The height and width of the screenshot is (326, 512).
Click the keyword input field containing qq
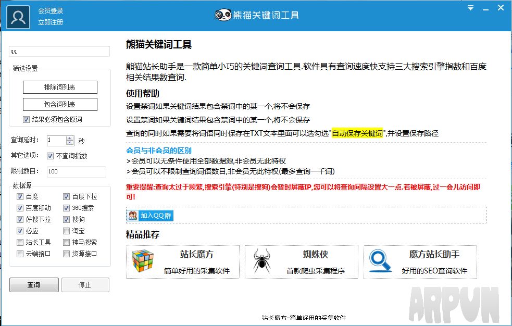coord(59,52)
